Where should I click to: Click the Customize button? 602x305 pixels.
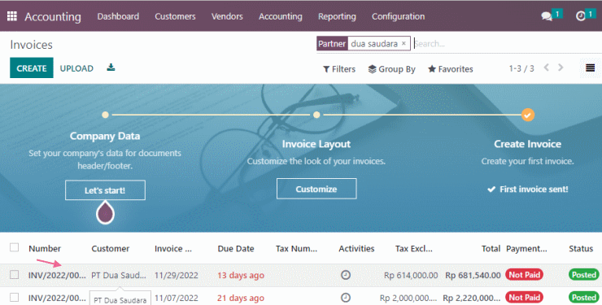pyautogui.click(x=316, y=189)
